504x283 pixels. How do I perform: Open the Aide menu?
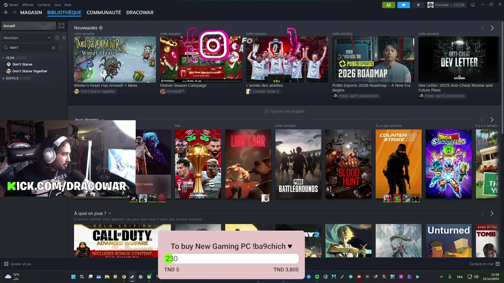[68, 5]
